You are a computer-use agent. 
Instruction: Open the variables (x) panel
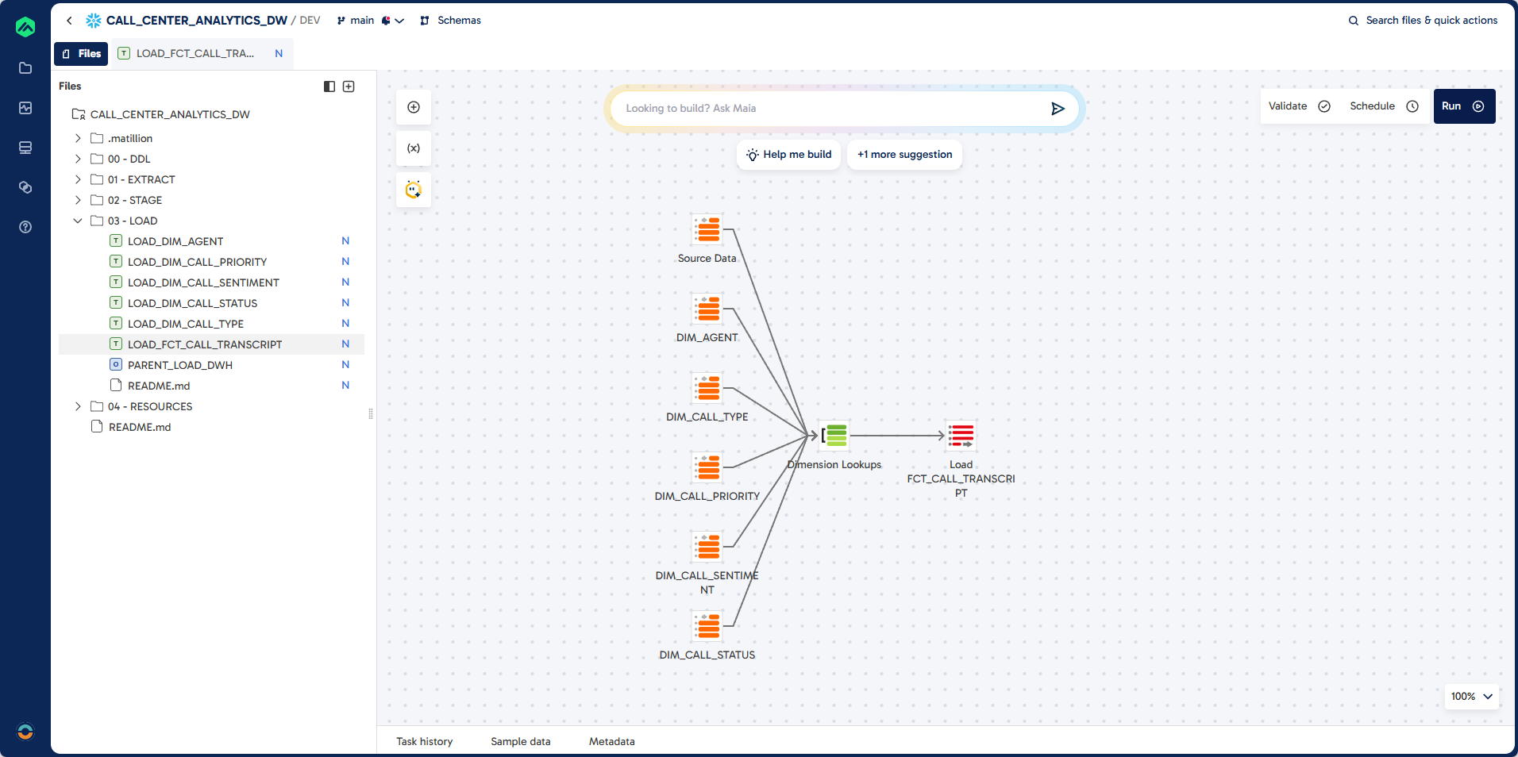click(x=414, y=148)
